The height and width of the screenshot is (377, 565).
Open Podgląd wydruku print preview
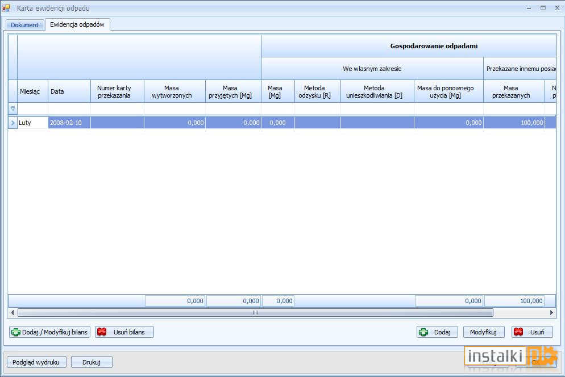coord(36,362)
